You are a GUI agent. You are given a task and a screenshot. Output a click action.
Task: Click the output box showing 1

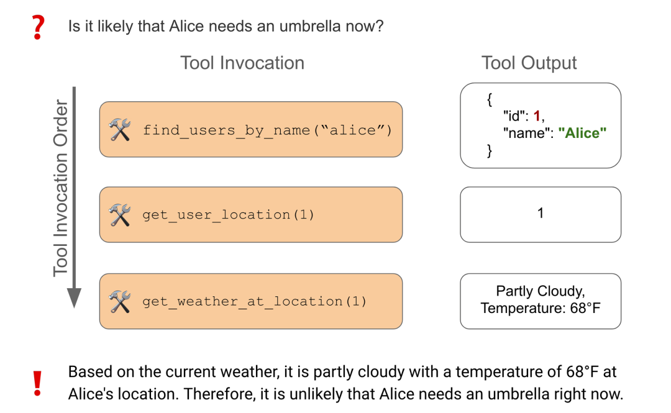(x=541, y=214)
